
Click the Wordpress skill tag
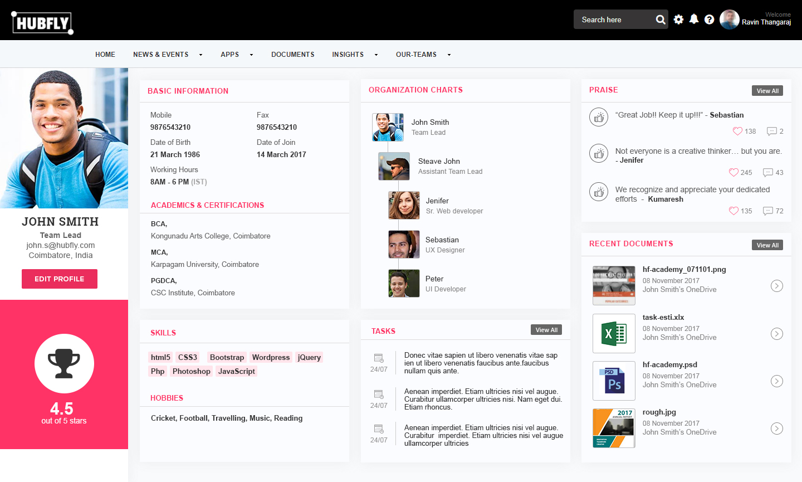point(271,357)
